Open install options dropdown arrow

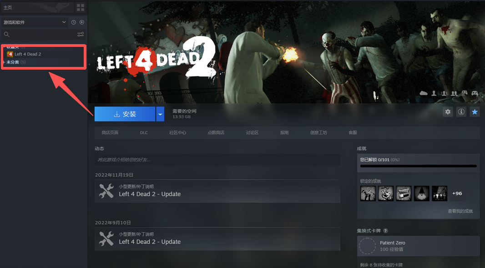(160, 114)
